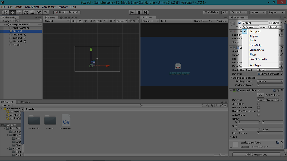Image resolution: width=287 pixels, height=161 pixels.
Task: Open the Gizmos dropdown
Action: coord(122,21)
